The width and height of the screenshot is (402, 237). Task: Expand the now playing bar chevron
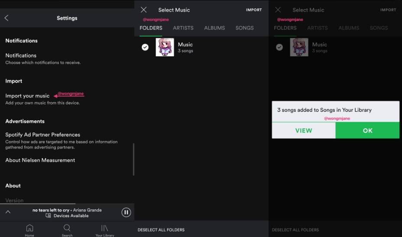click(x=8, y=212)
